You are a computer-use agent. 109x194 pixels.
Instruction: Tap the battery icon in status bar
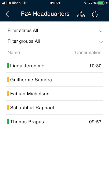(101, 3)
